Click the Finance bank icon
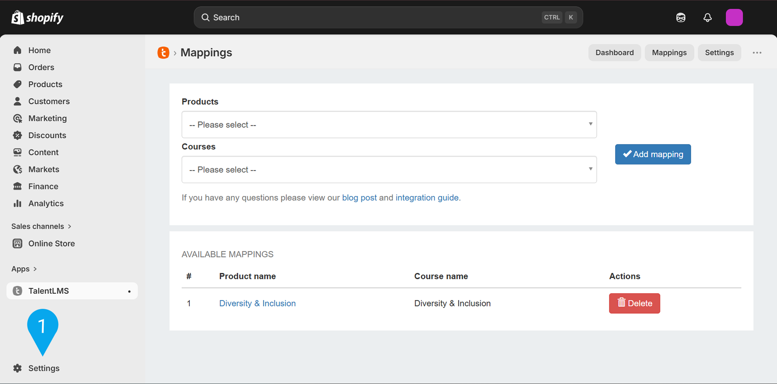 point(17,186)
